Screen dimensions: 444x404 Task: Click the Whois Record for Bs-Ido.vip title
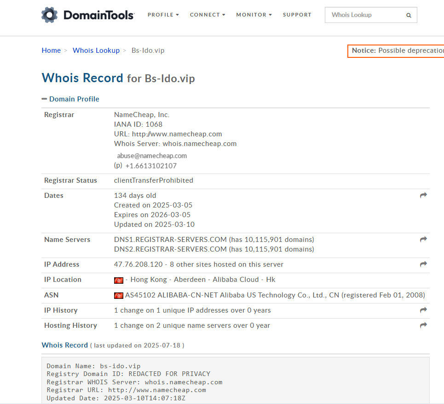click(118, 78)
